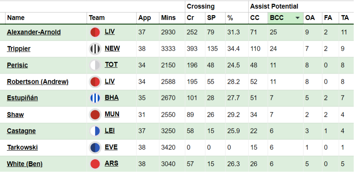The height and width of the screenshot is (172, 354).
Task: Select the NEW team link
Action: point(112,48)
